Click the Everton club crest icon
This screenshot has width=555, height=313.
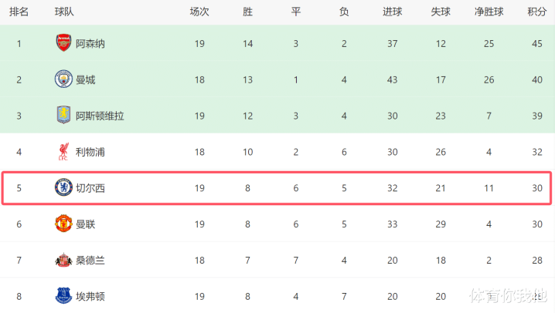63,296
